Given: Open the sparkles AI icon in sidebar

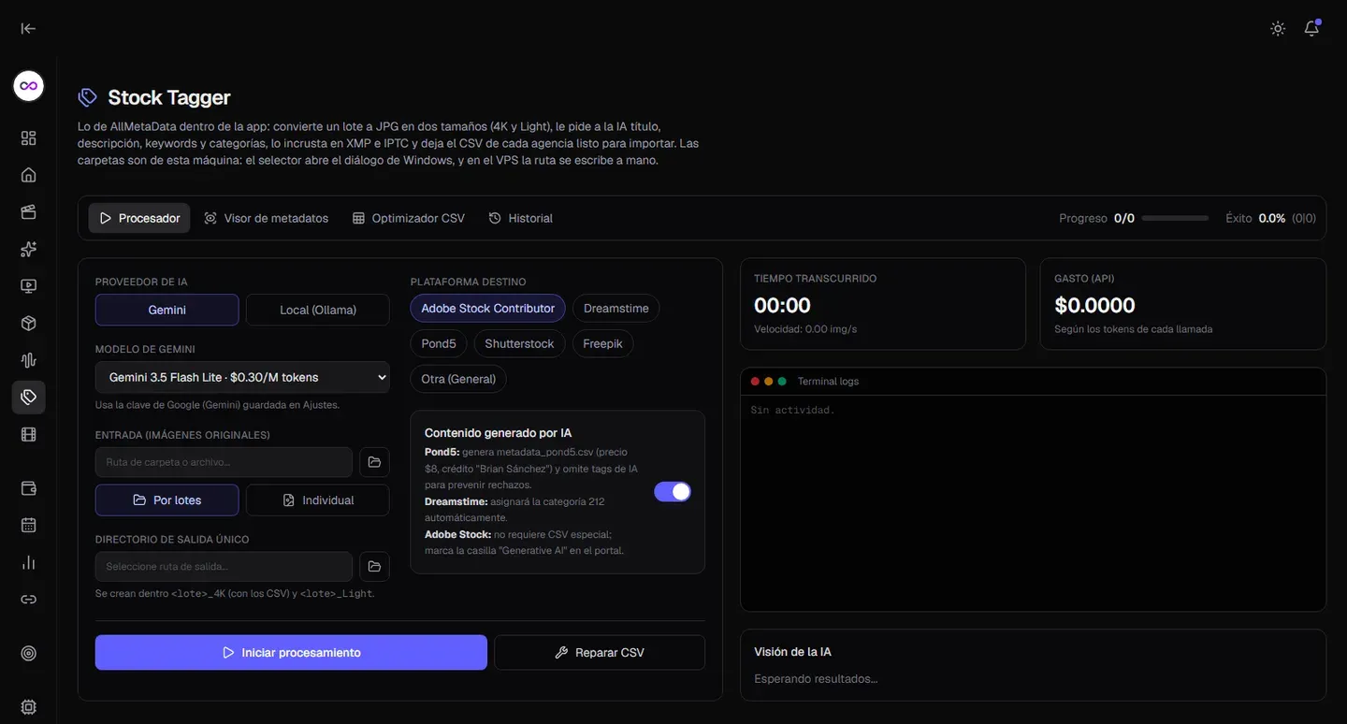Looking at the screenshot, I should [x=29, y=249].
